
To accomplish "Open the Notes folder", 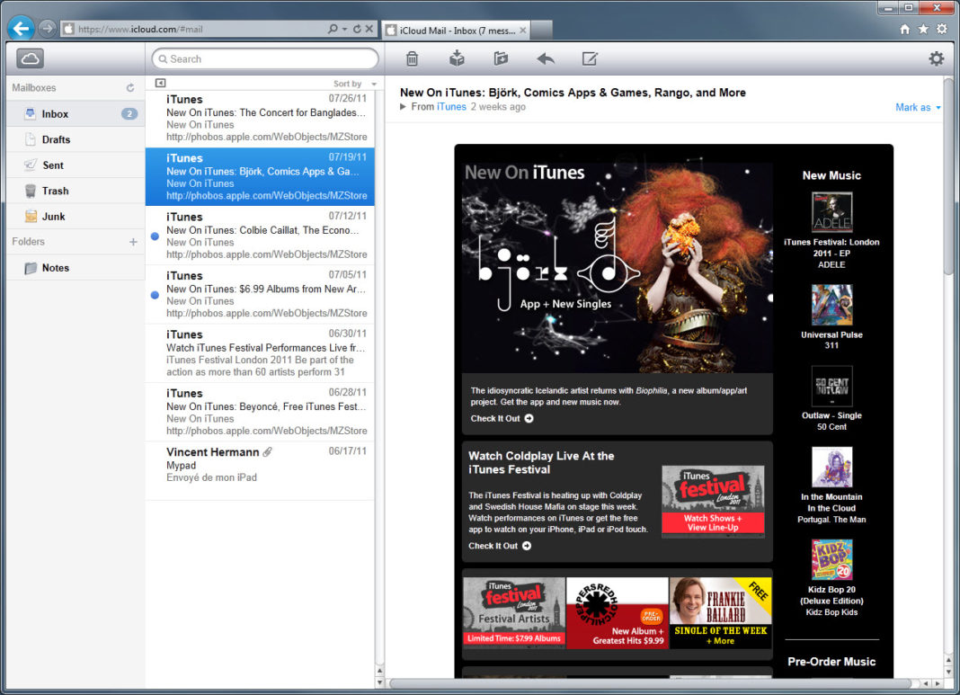I will [x=76, y=268].
